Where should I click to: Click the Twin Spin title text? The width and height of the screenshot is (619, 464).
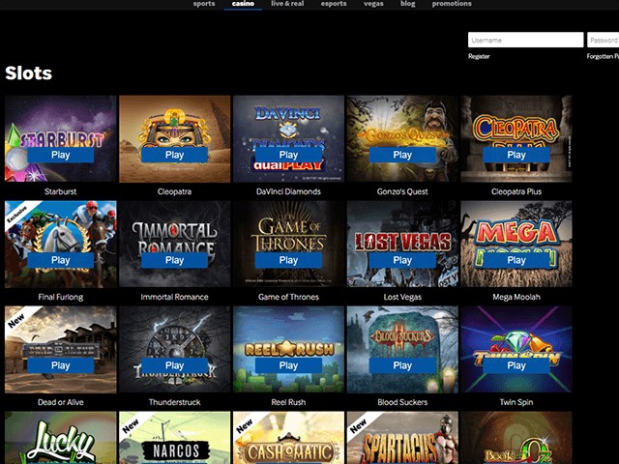click(516, 402)
